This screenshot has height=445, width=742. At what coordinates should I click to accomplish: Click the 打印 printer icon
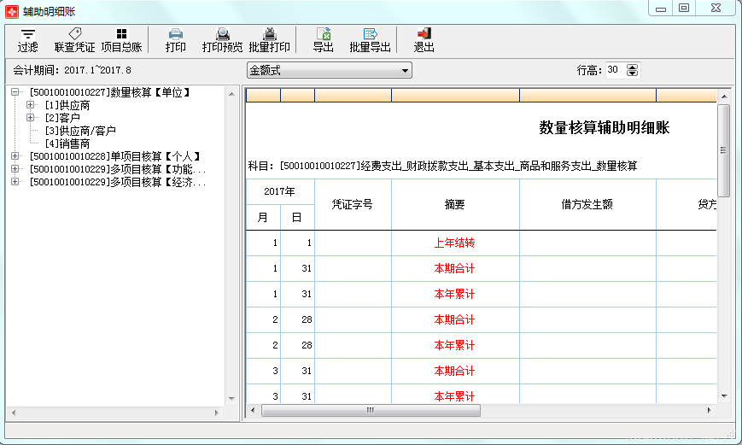point(176,40)
